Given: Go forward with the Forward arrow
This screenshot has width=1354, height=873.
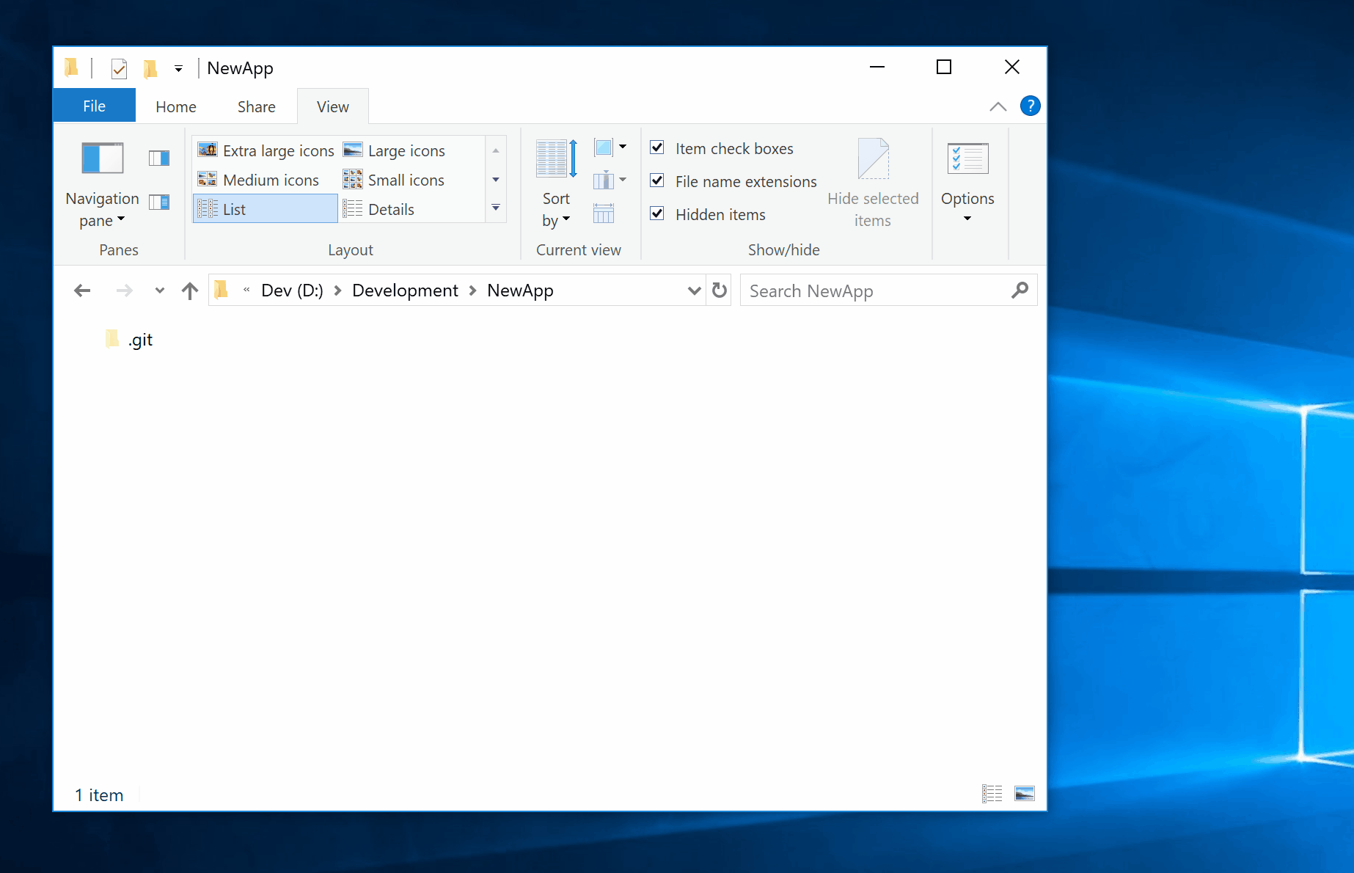Looking at the screenshot, I should 125,291.
